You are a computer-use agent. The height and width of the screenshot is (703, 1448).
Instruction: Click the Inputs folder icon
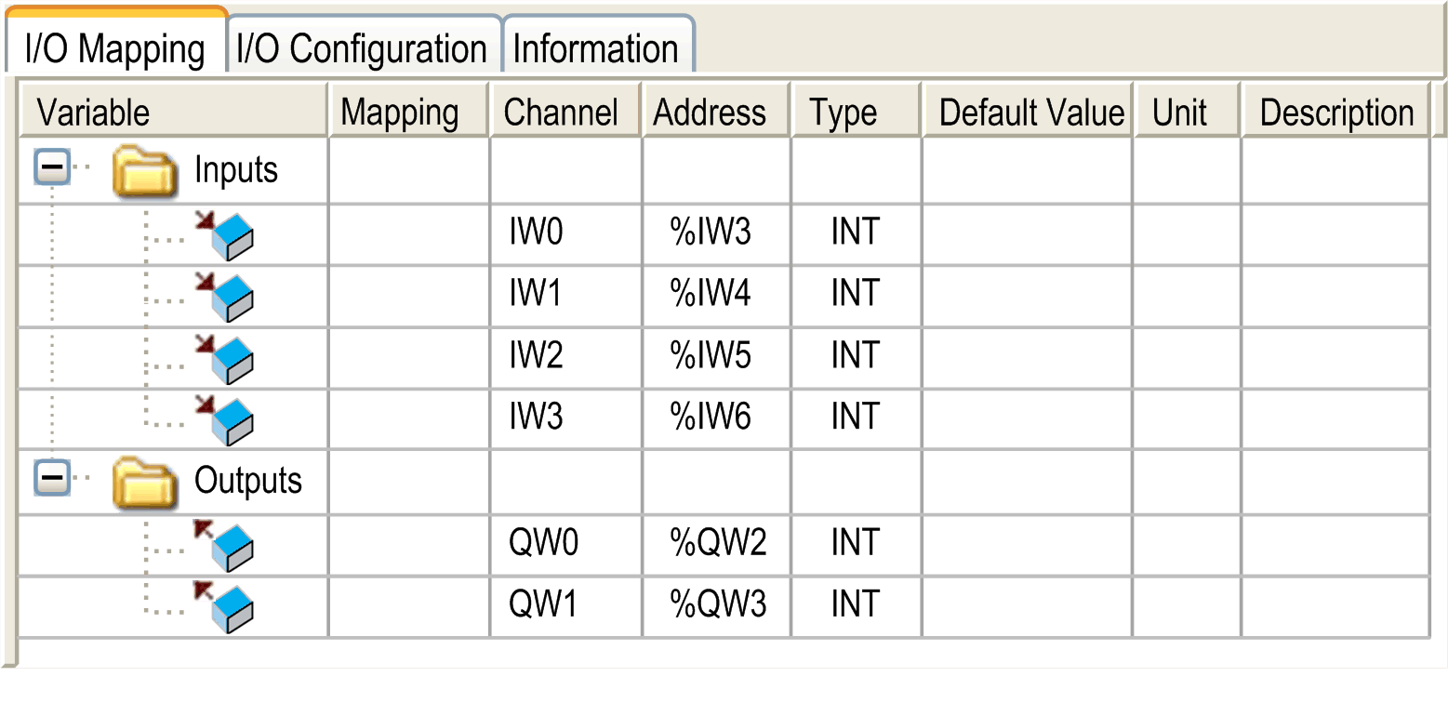coord(145,172)
